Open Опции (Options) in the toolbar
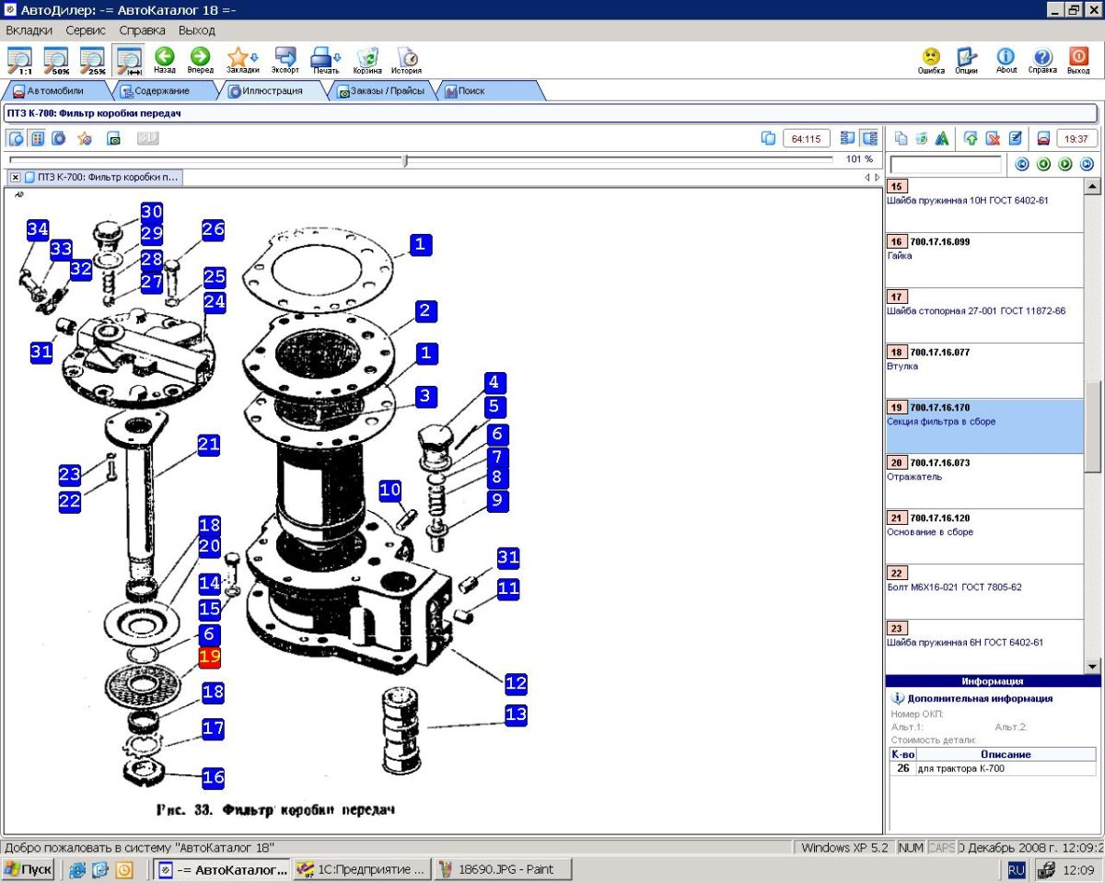Screen dimensions: 1105x884 point(966,59)
